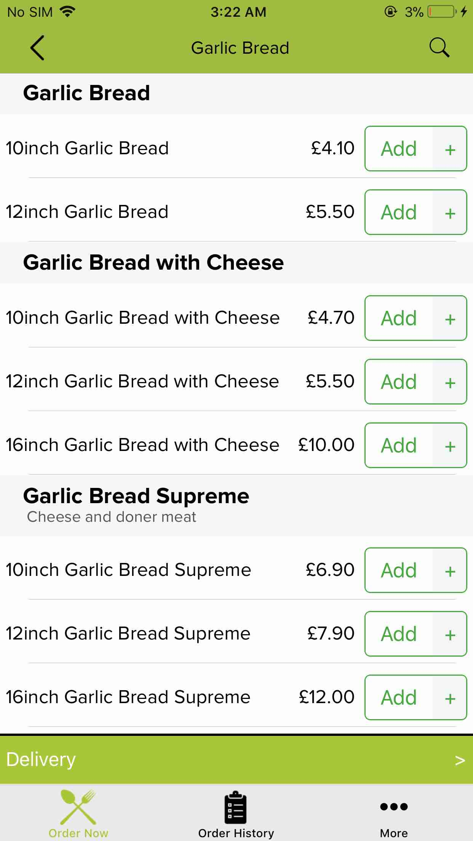Screen dimensions: 473x841
Task: Select the 12inch Garlic Bread Supreme item name
Action: [128, 633]
